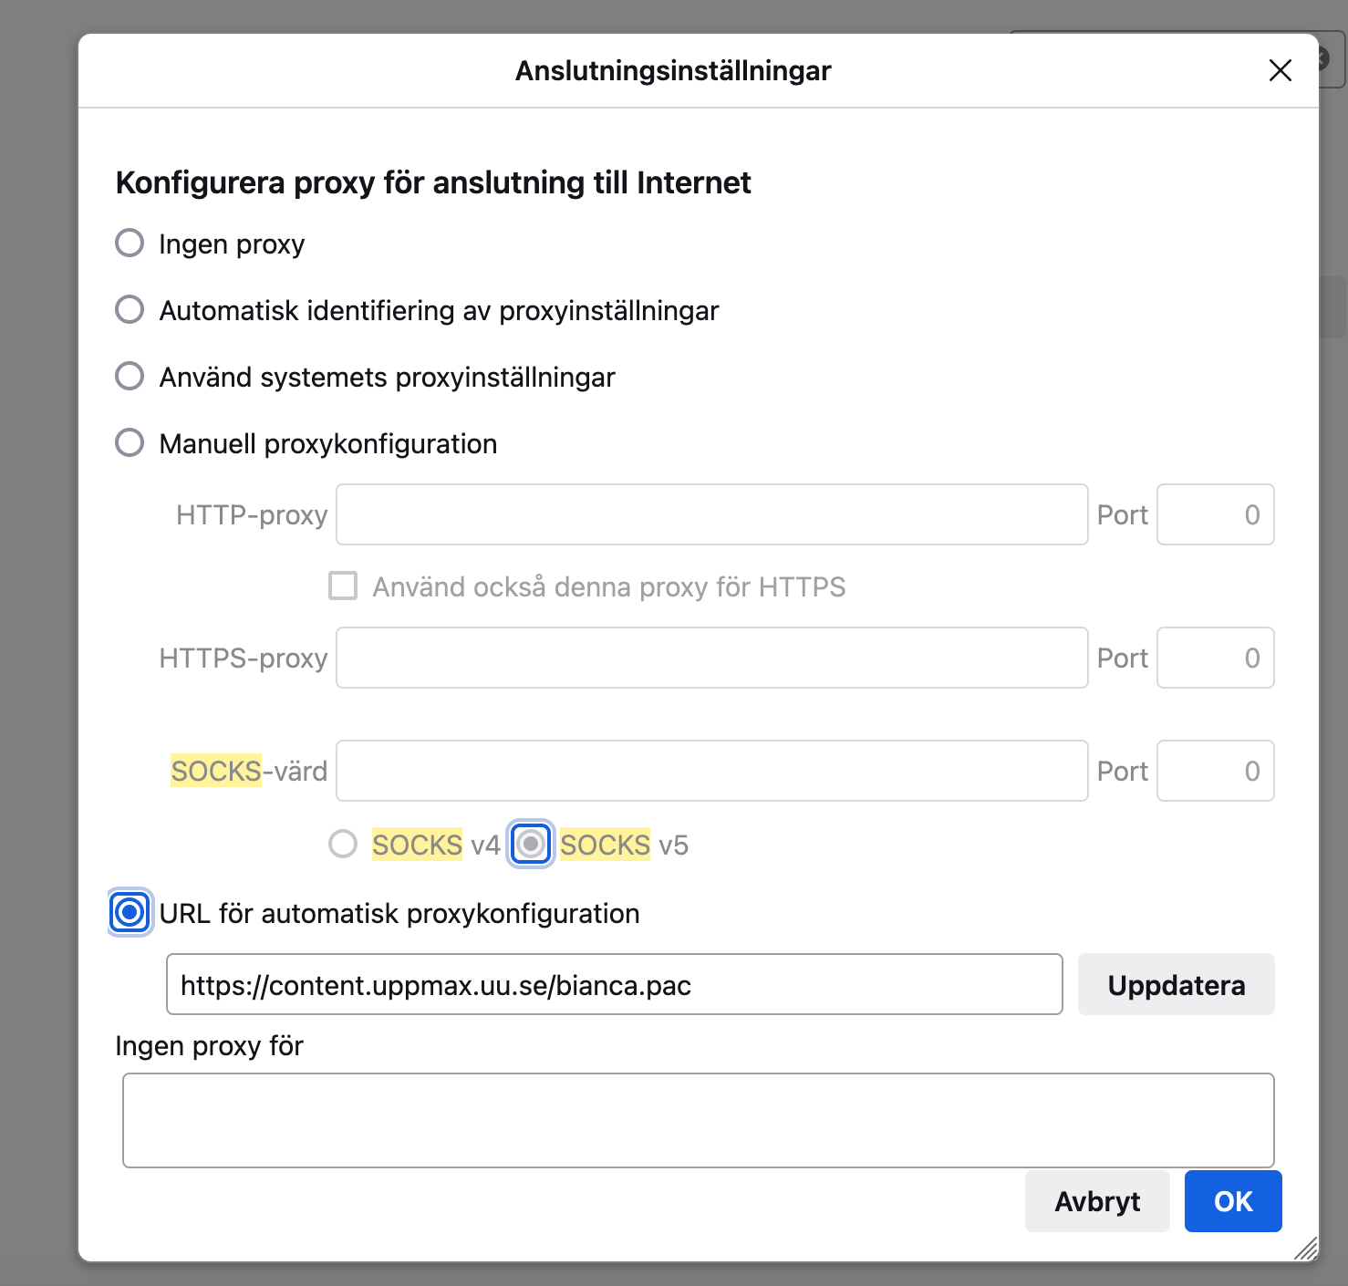Click the HTTPS-proxy host field
The image size is (1348, 1286).
click(712, 658)
